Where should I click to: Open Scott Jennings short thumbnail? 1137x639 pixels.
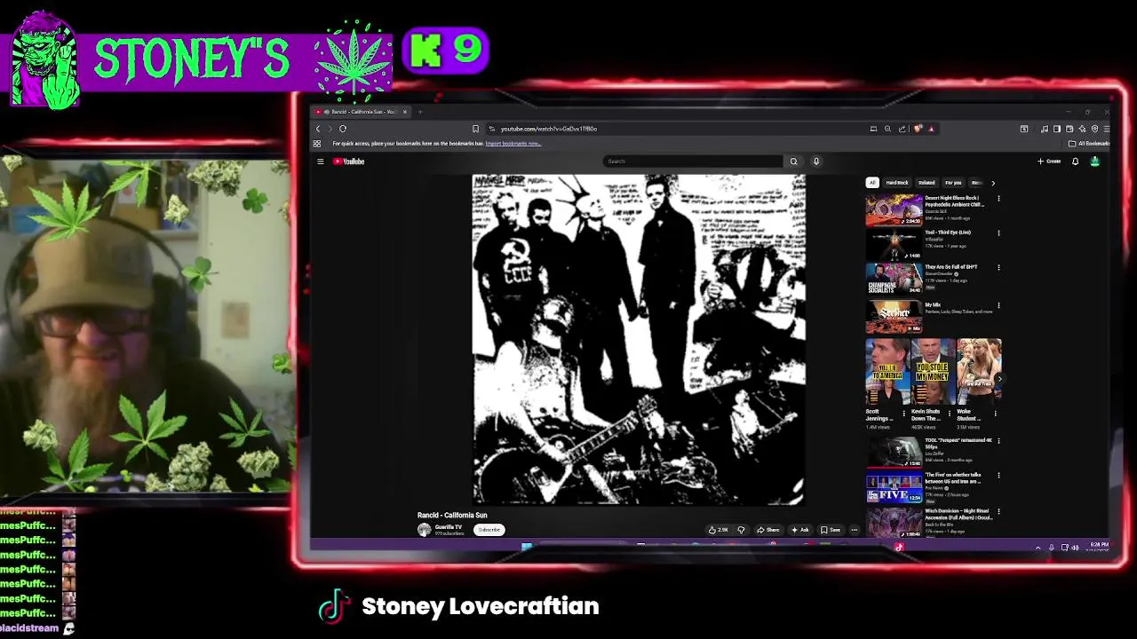(887, 372)
